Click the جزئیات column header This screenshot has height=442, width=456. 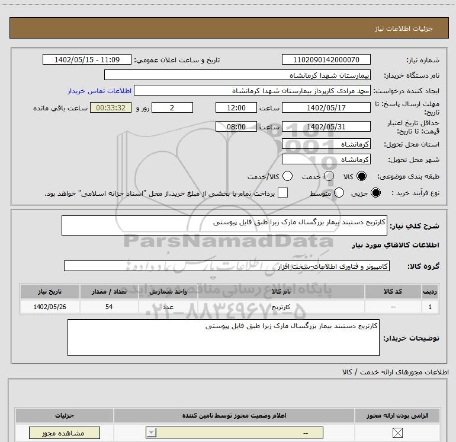(65, 415)
